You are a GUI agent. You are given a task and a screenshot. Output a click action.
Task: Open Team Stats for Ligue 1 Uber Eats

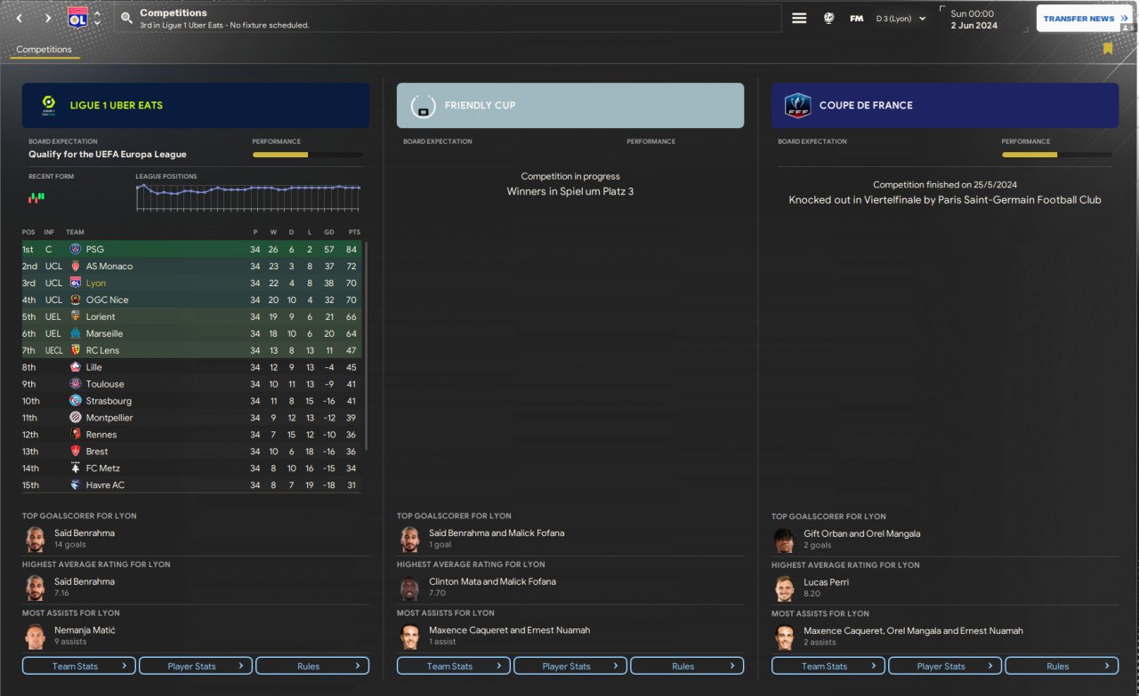[x=79, y=666]
